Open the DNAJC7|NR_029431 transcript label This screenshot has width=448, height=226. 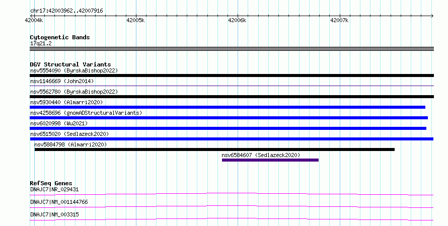tap(54, 189)
